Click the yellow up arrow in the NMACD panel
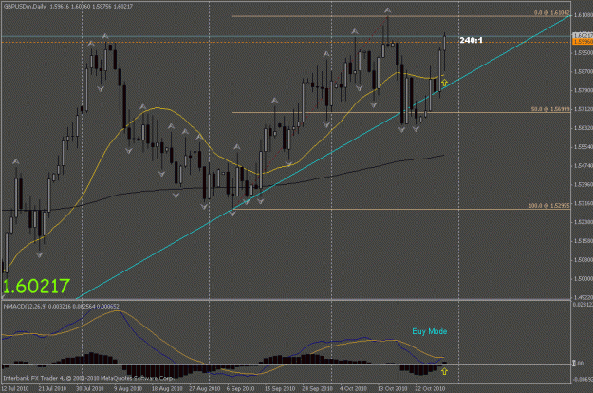Image resolution: width=593 pixels, height=393 pixels. 444,371
